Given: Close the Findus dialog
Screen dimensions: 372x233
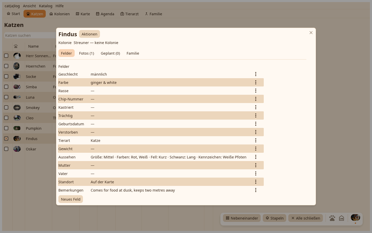Looking at the screenshot, I should coord(311,33).
